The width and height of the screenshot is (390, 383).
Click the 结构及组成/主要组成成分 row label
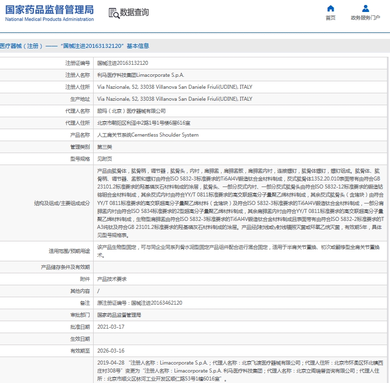pos(62,203)
